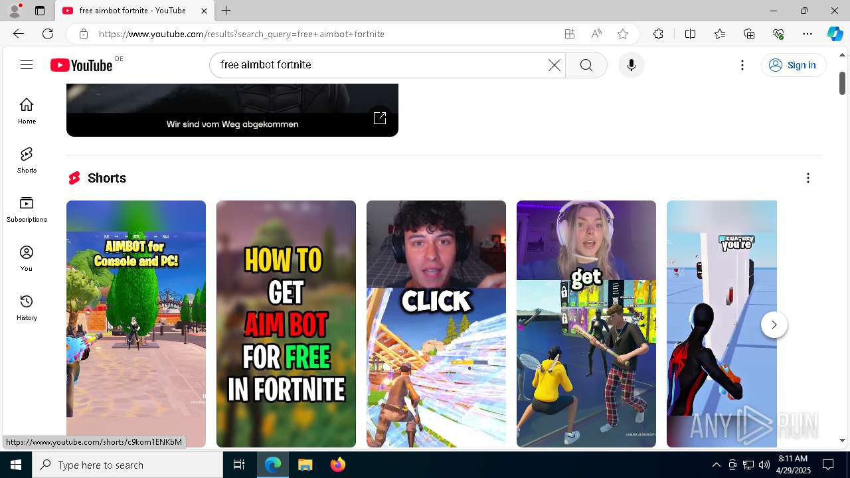The height and width of the screenshot is (478, 850).
Task: Open the notification center icon
Action: coord(828,465)
